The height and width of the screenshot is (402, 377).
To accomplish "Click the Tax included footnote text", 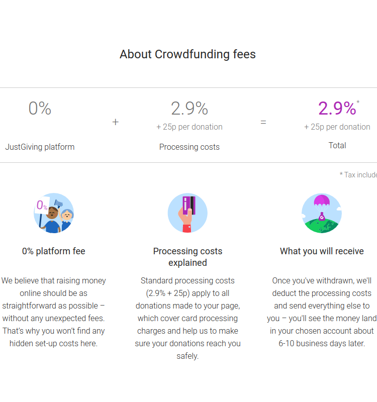I will tap(358, 175).
